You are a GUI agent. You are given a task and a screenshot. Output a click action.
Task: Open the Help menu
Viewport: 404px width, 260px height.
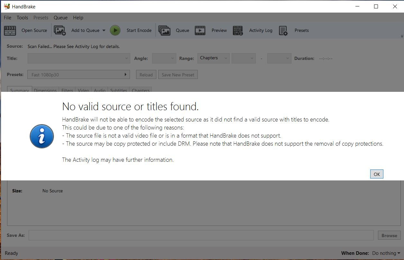coord(78,17)
